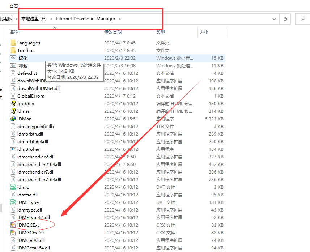Select the idmfsa.dll file name

(x=27, y=195)
